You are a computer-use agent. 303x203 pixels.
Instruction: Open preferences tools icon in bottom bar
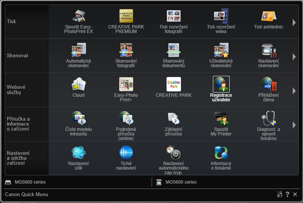pyautogui.click(x=279, y=194)
